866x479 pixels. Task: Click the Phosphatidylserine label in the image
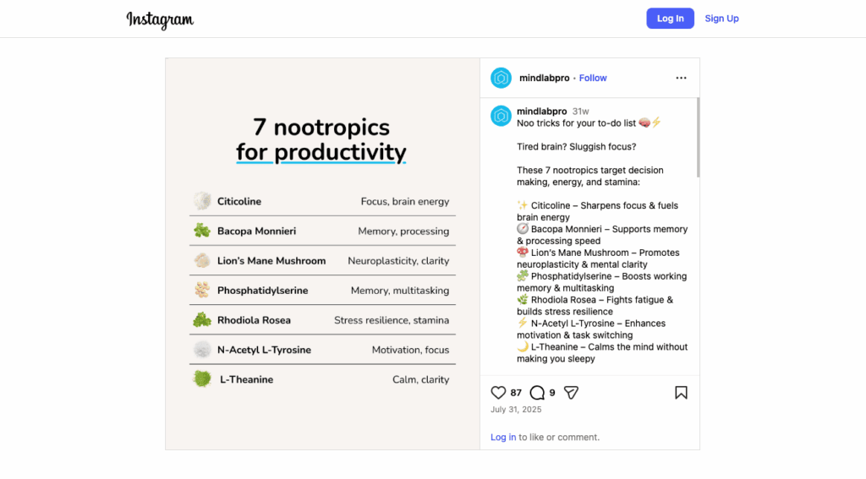(x=262, y=291)
